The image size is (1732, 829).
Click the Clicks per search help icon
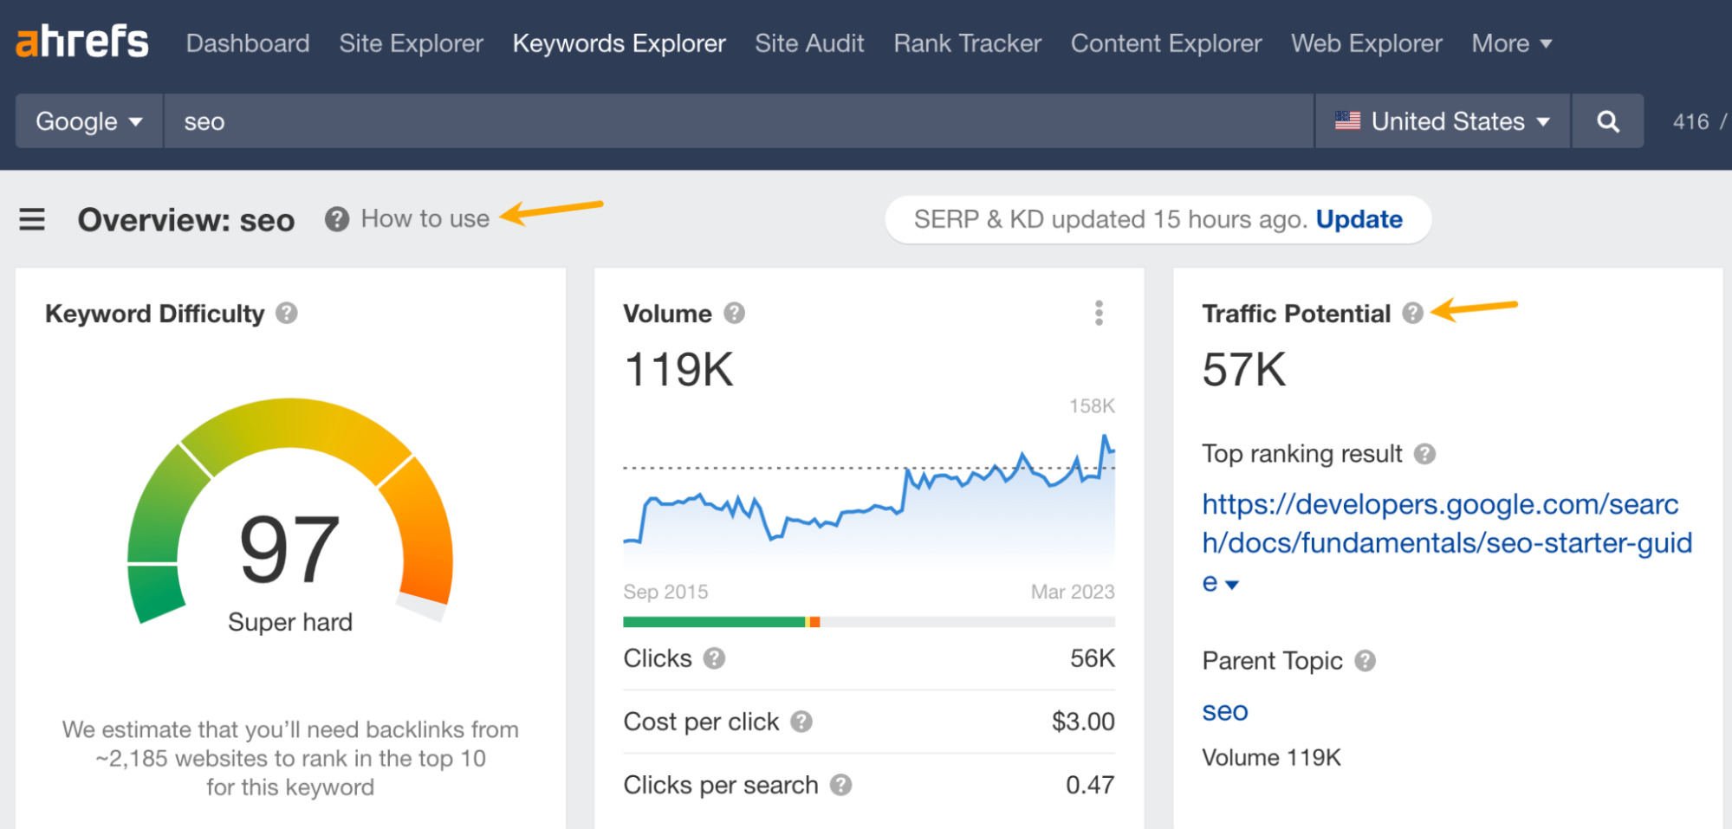coord(840,785)
